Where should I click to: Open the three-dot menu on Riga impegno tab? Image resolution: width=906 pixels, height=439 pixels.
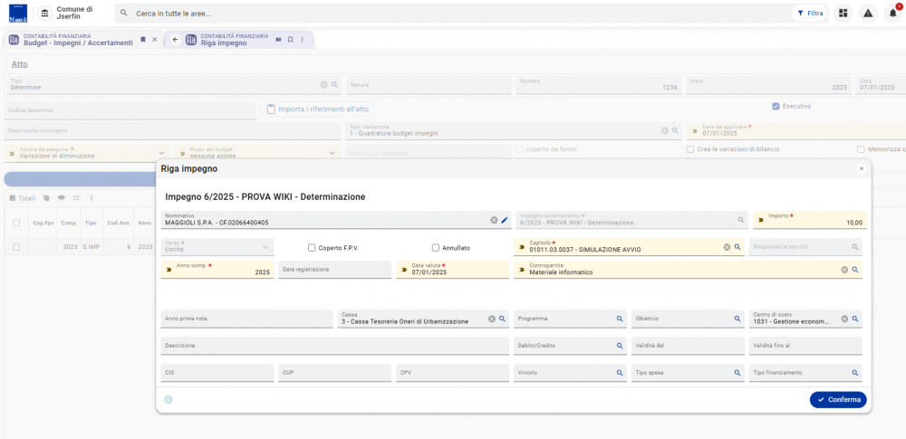pyautogui.click(x=302, y=39)
